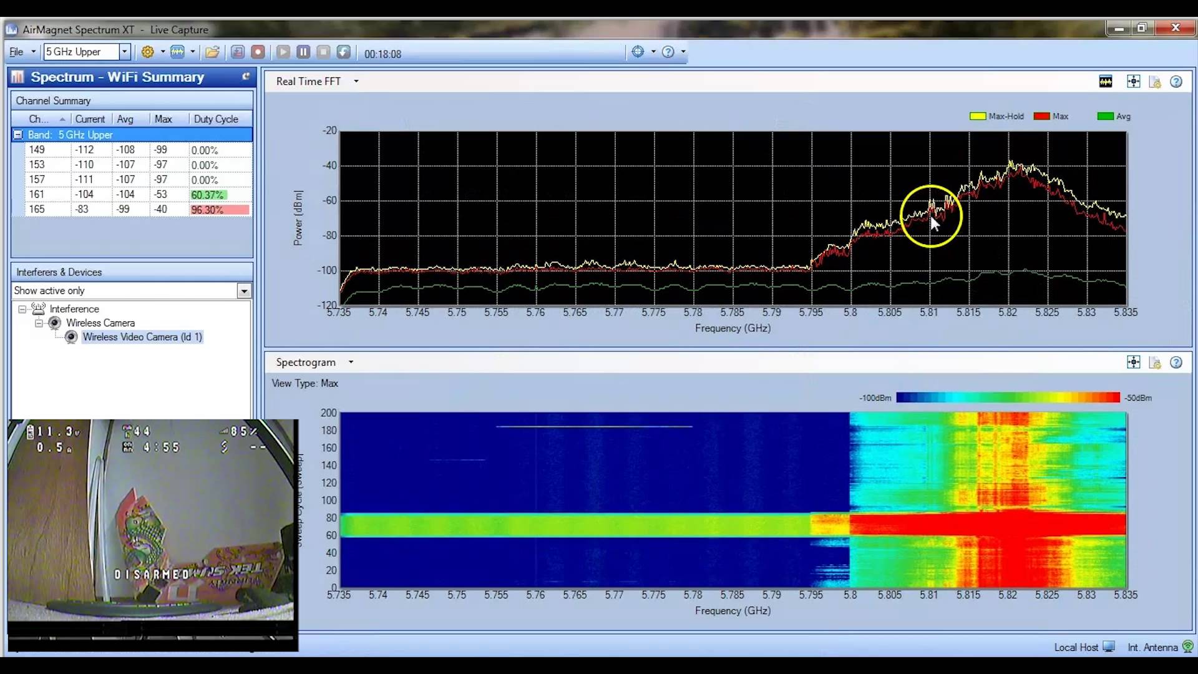Select channel 149 row
The image size is (1198, 674).
point(138,150)
